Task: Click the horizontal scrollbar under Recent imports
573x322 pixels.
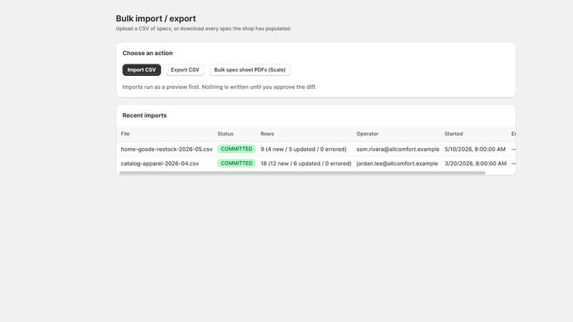Action: tap(302, 173)
